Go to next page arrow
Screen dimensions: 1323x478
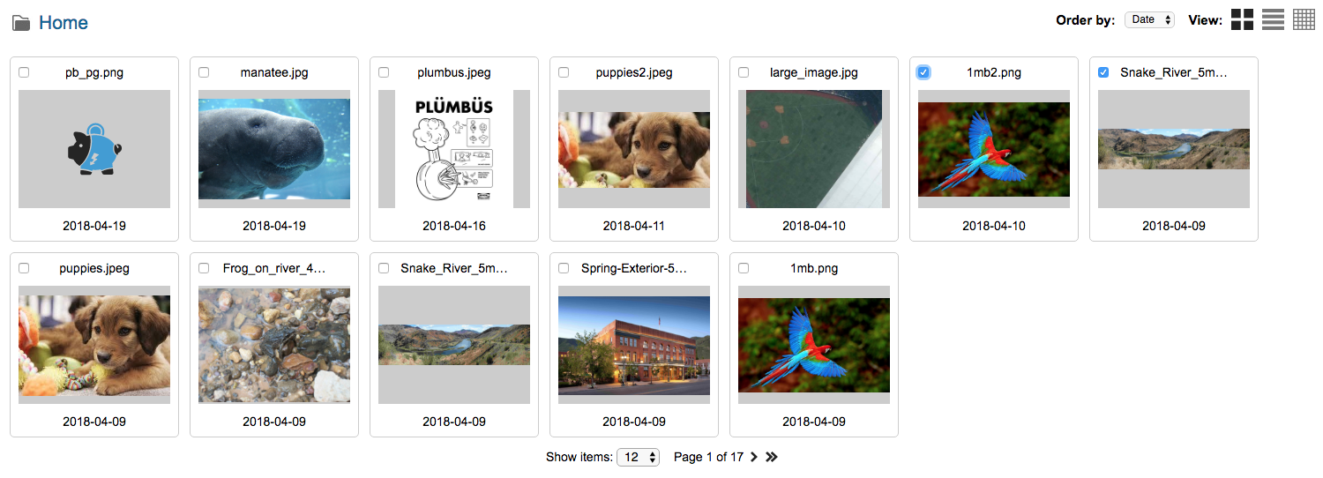point(754,457)
